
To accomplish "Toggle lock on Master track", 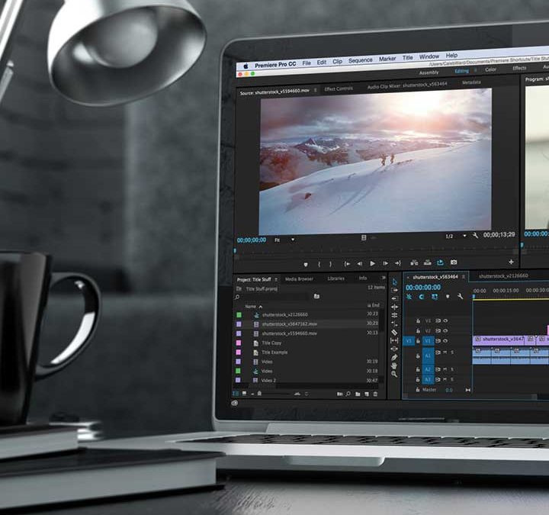I will point(418,390).
